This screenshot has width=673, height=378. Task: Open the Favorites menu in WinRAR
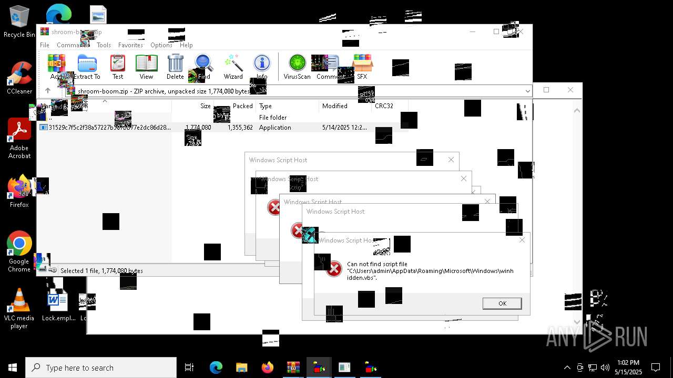[x=130, y=45]
